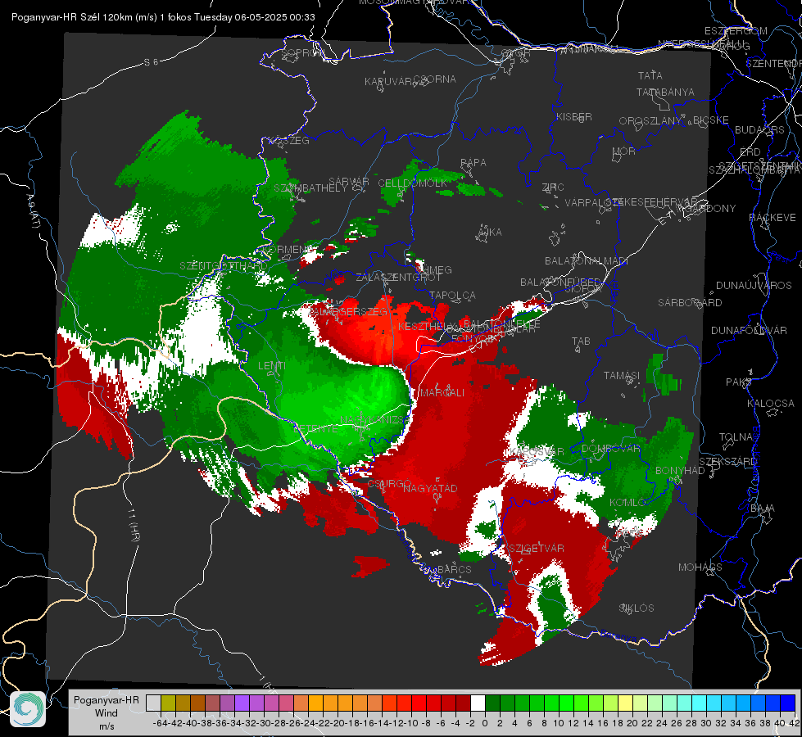
Task: Select the KISBER label on map
Action: click(574, 116)
